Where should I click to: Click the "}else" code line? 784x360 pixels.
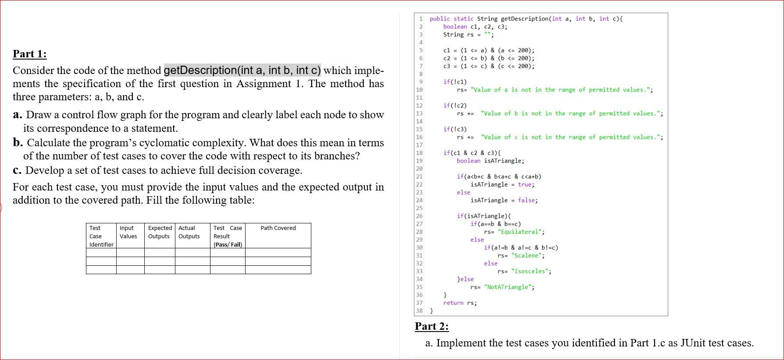point(465,279)
